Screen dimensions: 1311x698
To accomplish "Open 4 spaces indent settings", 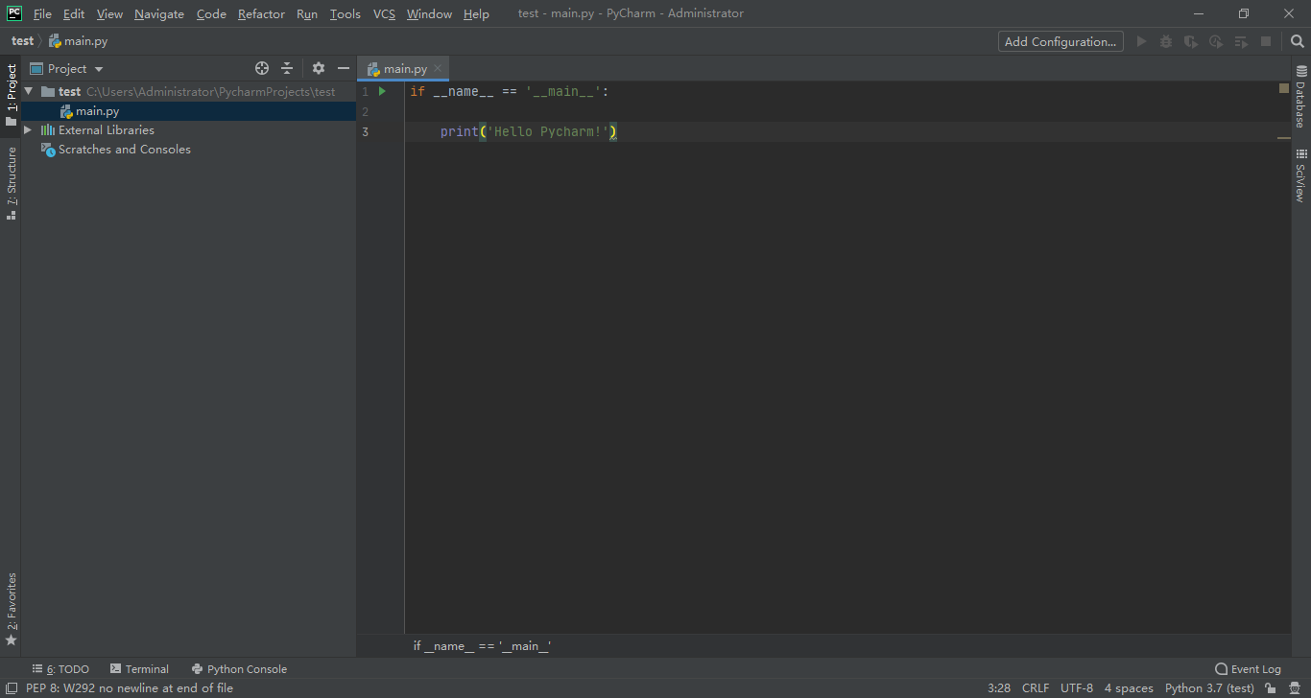I will 1129,688.
